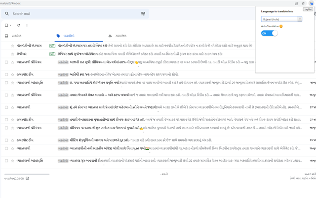Star the first HubSpot Team email
Image resolution: width=316 pixels, height=198 pixels.
pos(12,75)
